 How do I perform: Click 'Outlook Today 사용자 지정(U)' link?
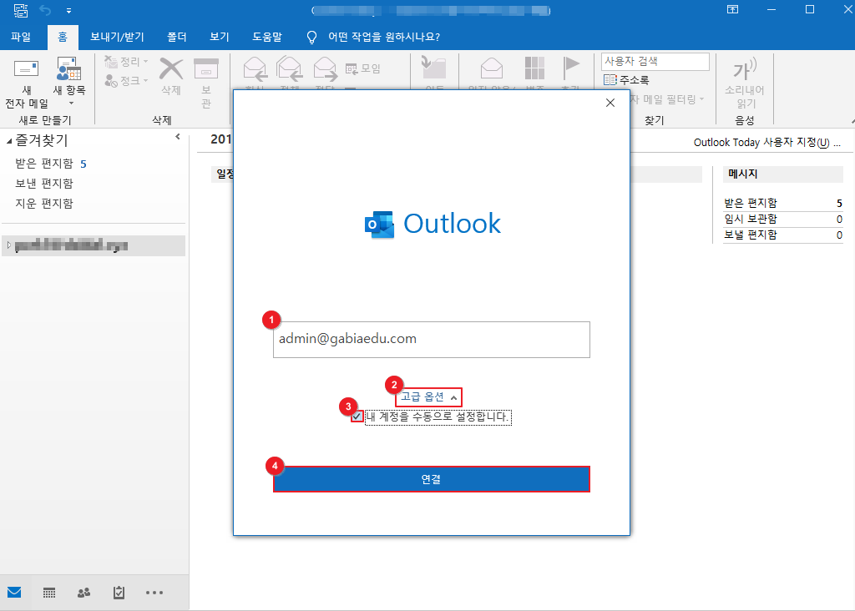pyautogui.click(x=767, y=143)
